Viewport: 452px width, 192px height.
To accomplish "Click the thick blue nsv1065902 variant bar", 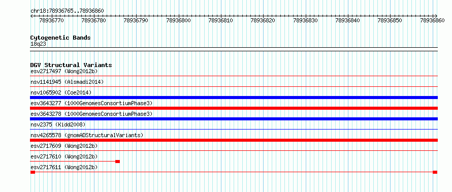I will click(x=234, y=98).
